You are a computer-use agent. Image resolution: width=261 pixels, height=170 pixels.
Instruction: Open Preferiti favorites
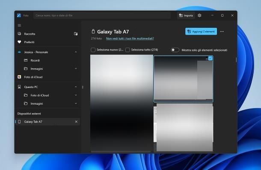pos(47,42)
